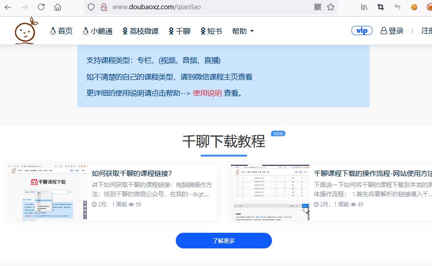This screenshot has width=432, height=266.
Task: Open the 小鹅通 navigation item
Action: click(x=98, y=31)
